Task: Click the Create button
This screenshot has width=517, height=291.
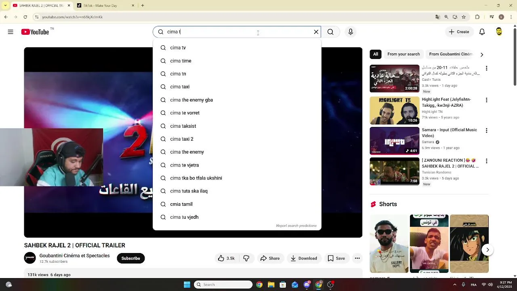Action: (459, 32)
